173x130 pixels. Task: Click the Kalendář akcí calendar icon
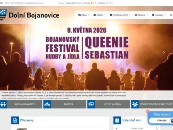click(117, 120)
